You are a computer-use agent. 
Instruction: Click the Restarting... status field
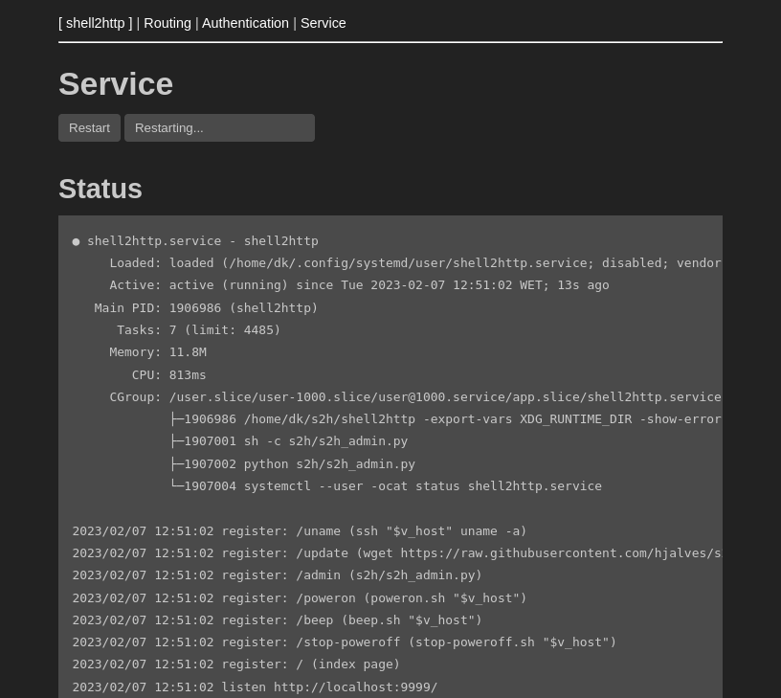tap(220, 128)
